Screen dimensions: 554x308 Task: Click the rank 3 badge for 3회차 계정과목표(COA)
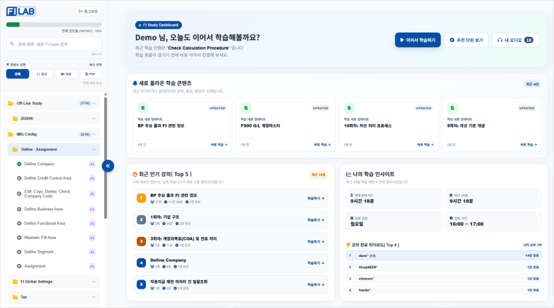pyautogui.click(x=141, y=242)
